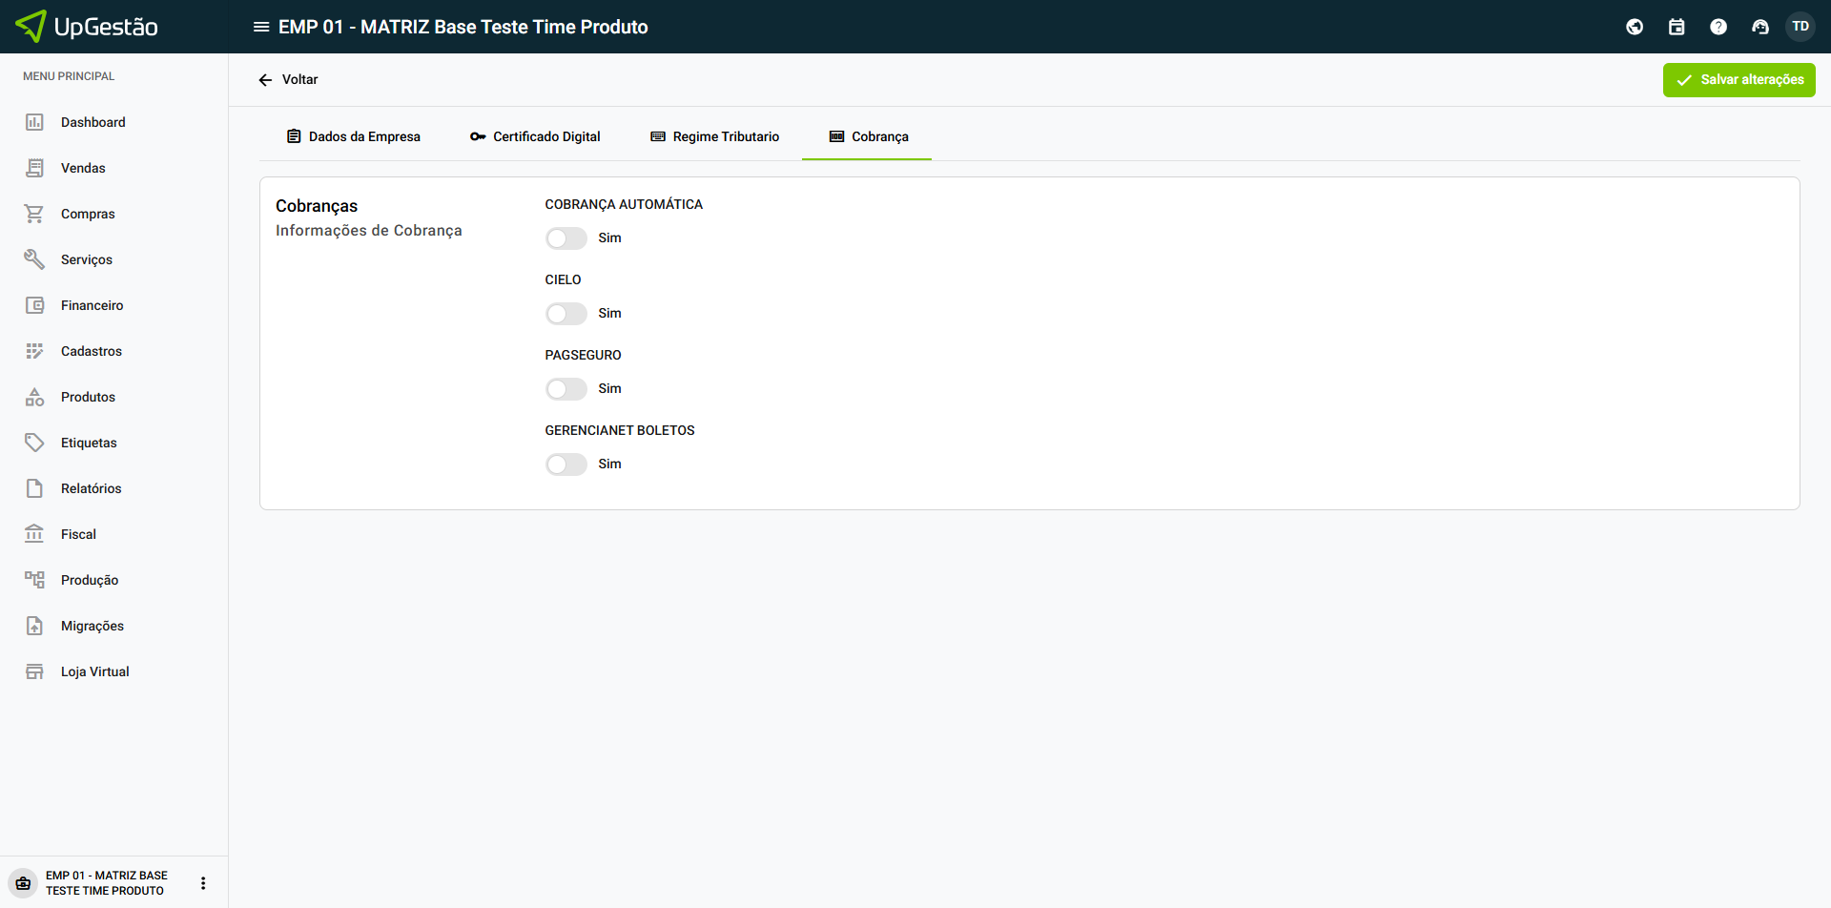Viewport: 1831px width, 908px height.
Task: Click the TD user avatar
Action: (1800, 27)
